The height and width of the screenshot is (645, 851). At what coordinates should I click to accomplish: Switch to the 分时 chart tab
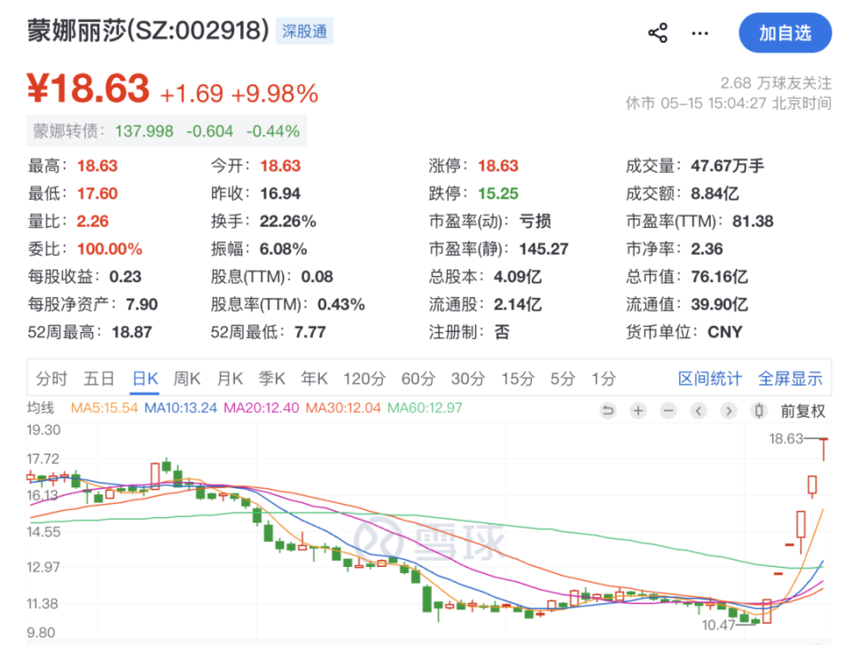51,378
